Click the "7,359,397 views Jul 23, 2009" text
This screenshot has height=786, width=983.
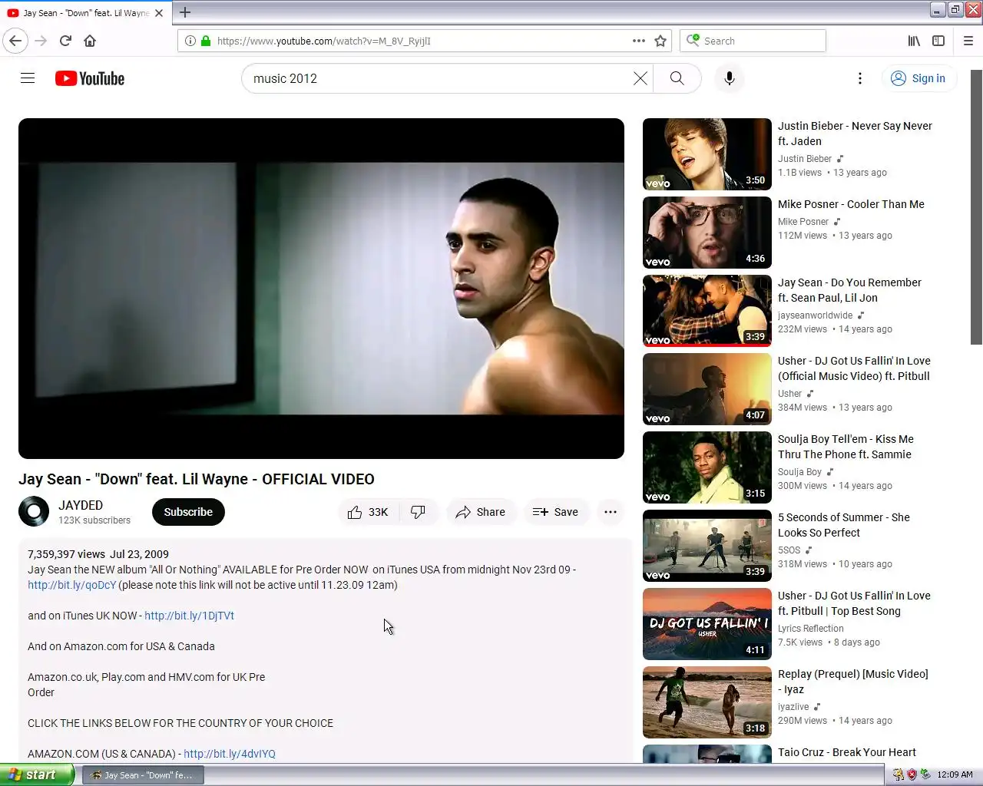click(98, 554)
